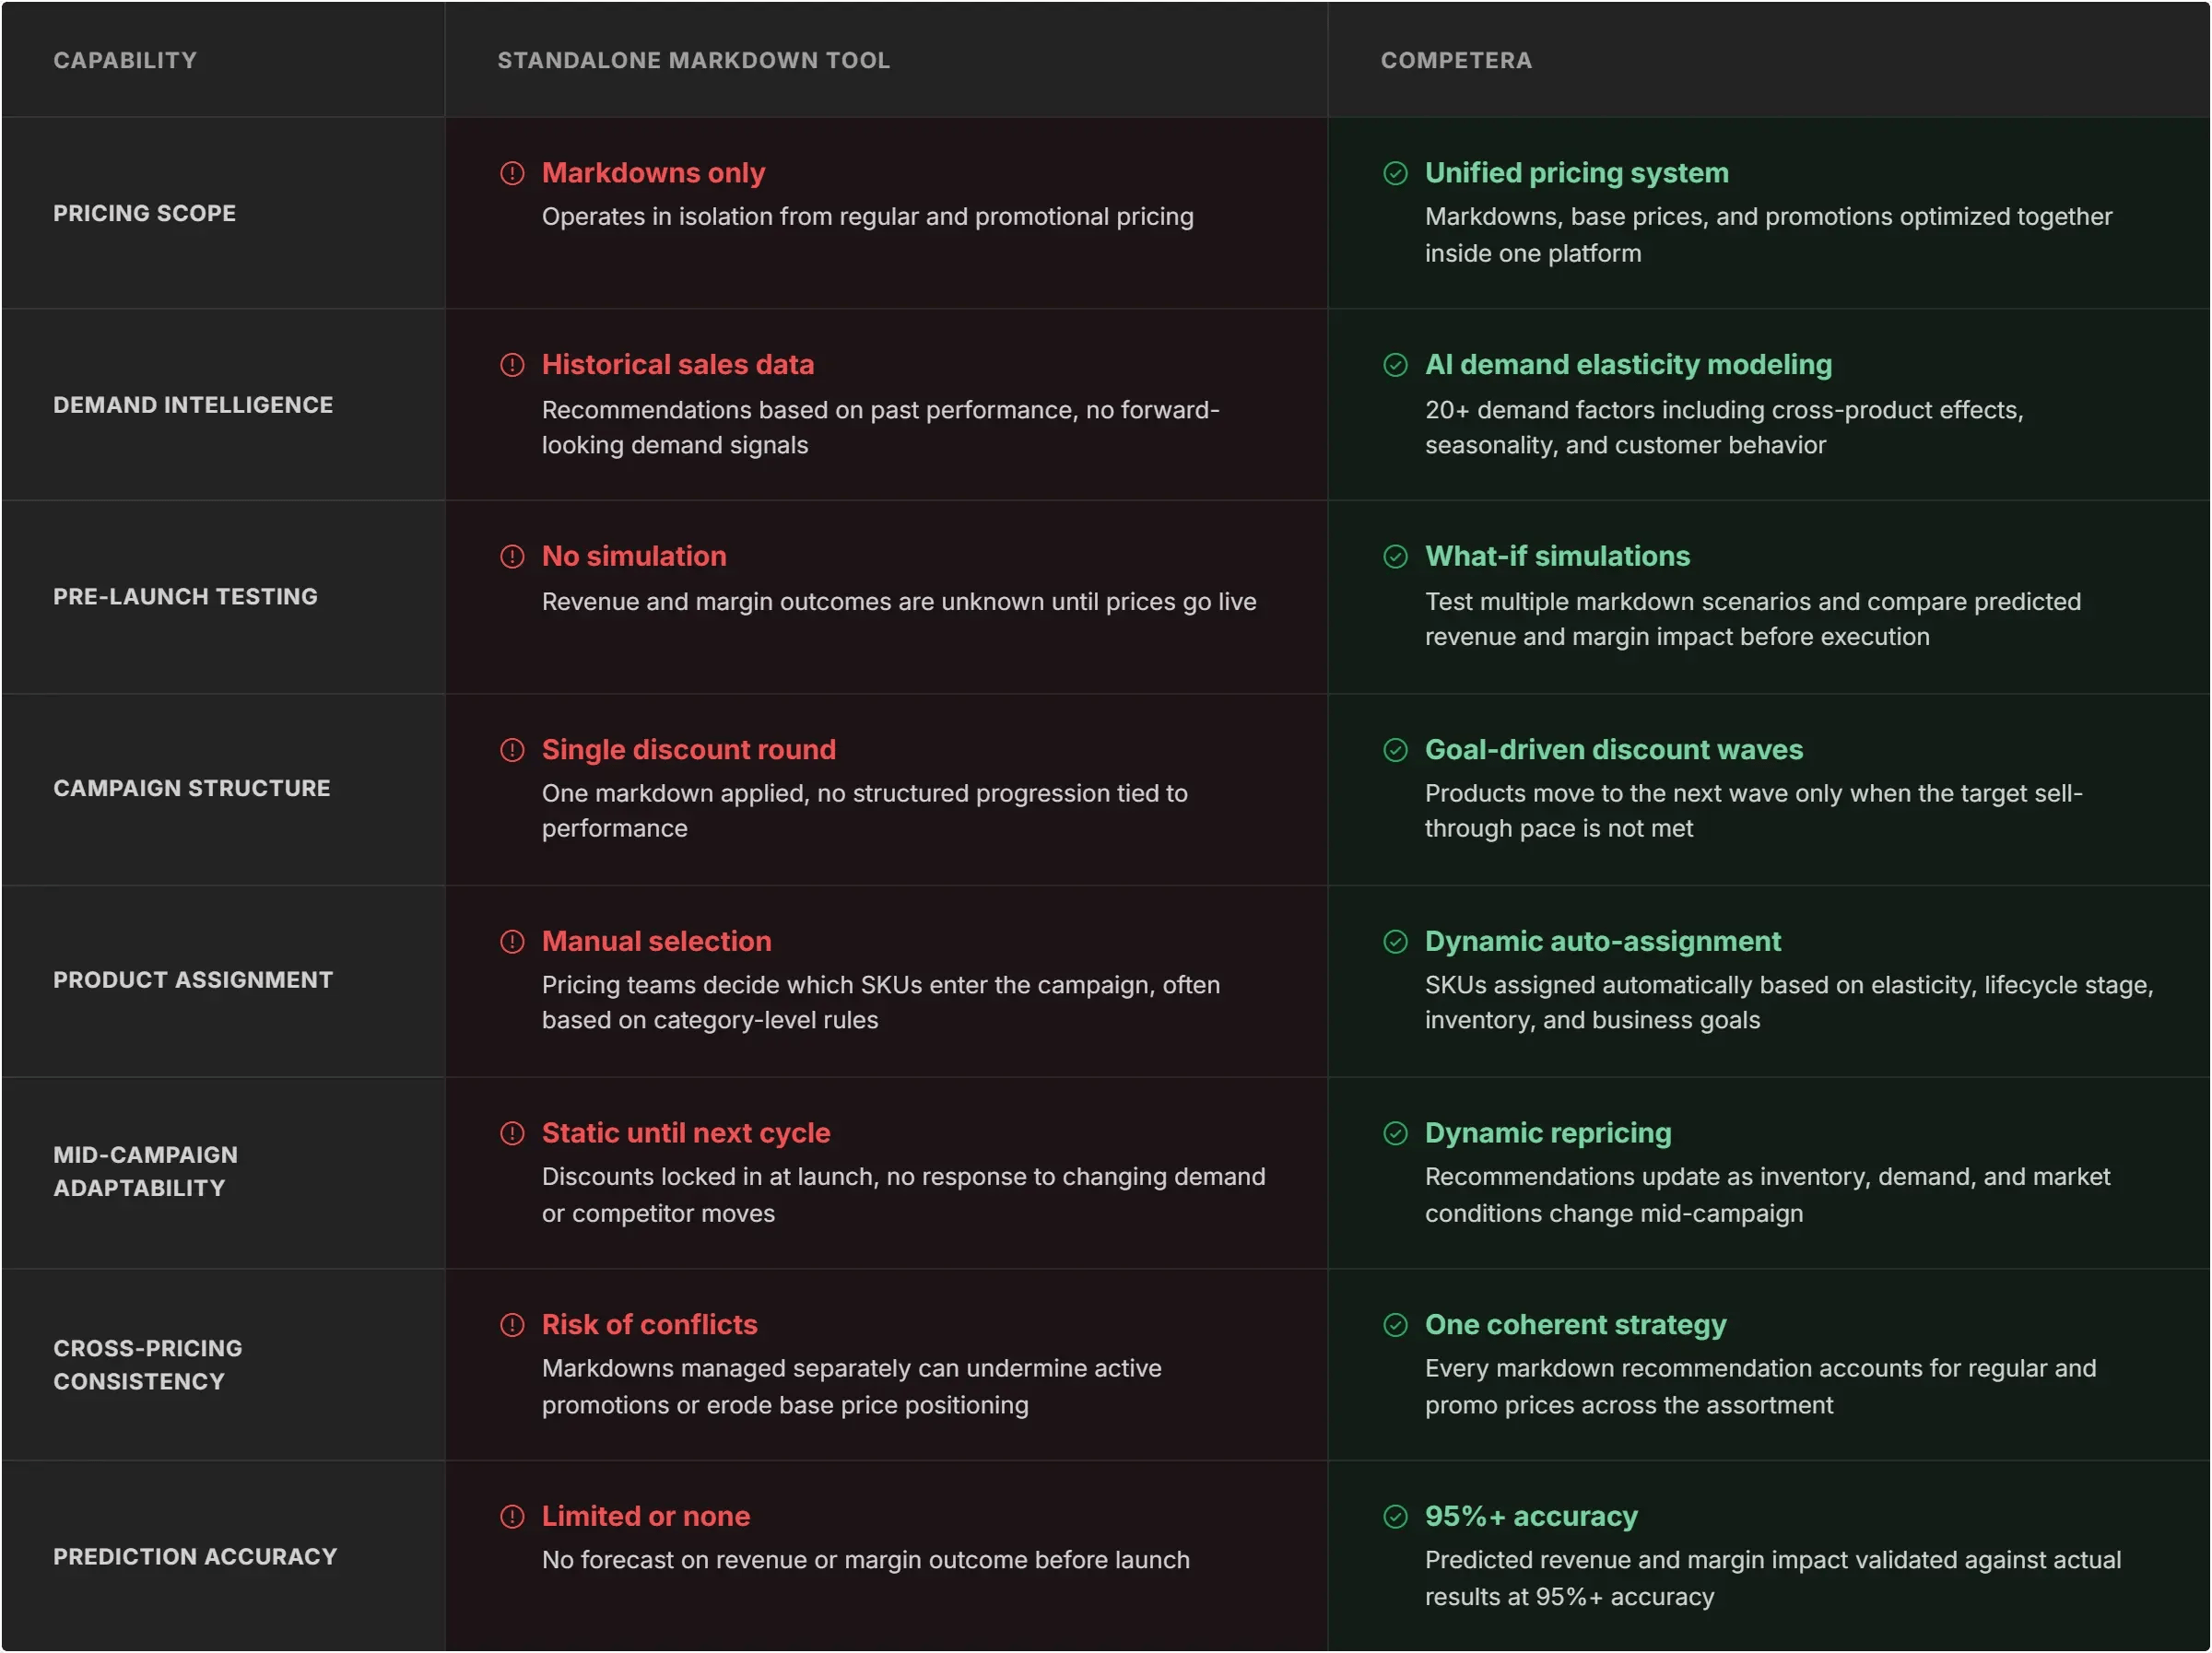Viewport: 2212px width, 1653px height.
Task: Click the Standalone Markdown Tool column header
Action: pos(694,60)
